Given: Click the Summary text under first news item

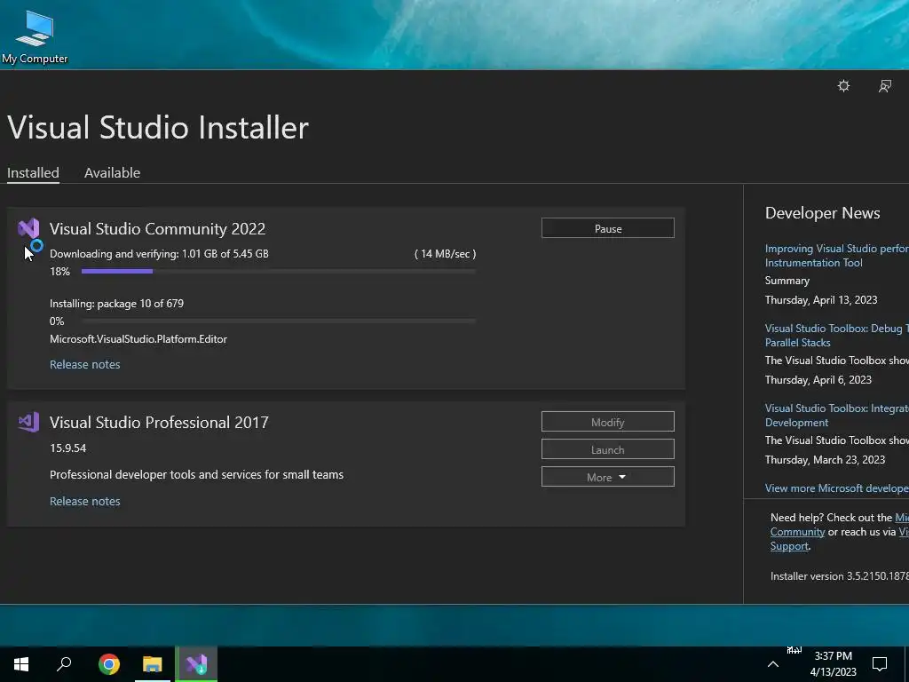Looking at the screenshot, I should coord(786,281).
